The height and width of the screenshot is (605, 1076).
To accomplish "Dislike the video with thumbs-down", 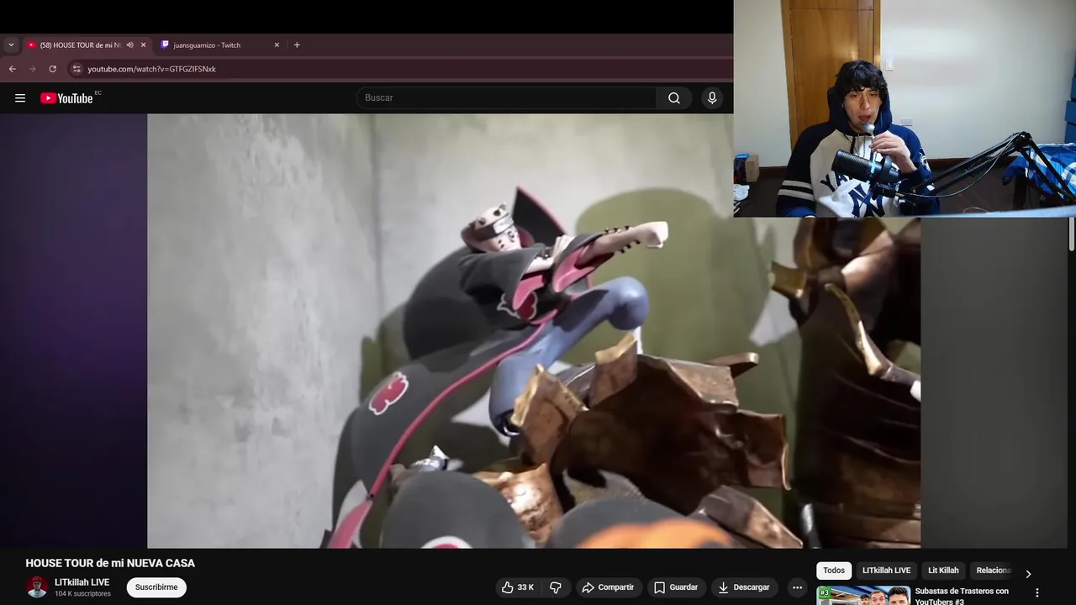I will tap(556, 587).
